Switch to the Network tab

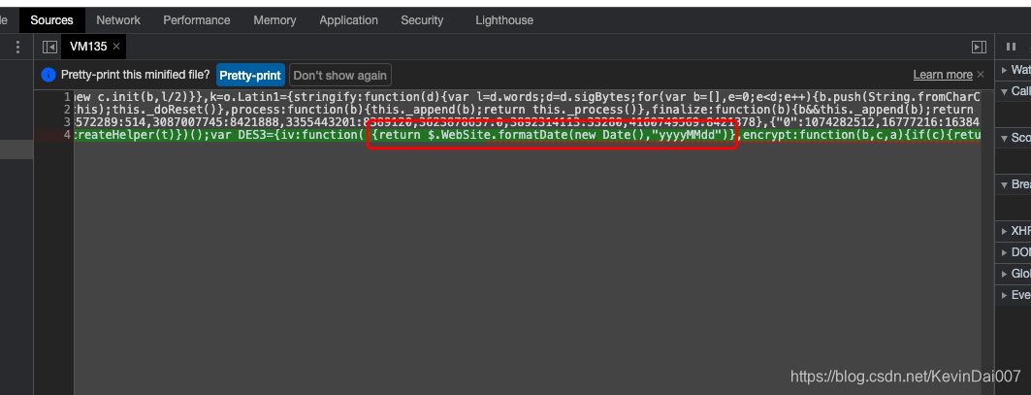(x=118, y=20)
